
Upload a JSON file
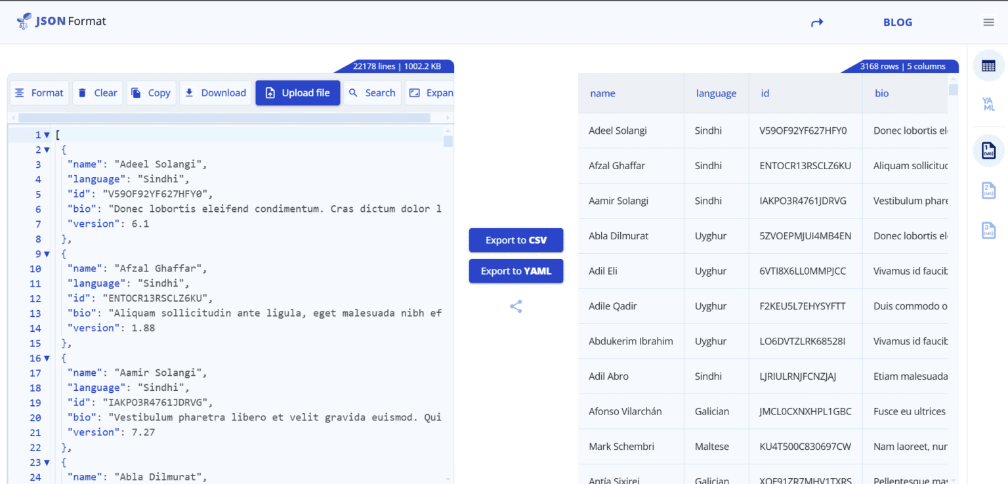(x=297, y=92)
